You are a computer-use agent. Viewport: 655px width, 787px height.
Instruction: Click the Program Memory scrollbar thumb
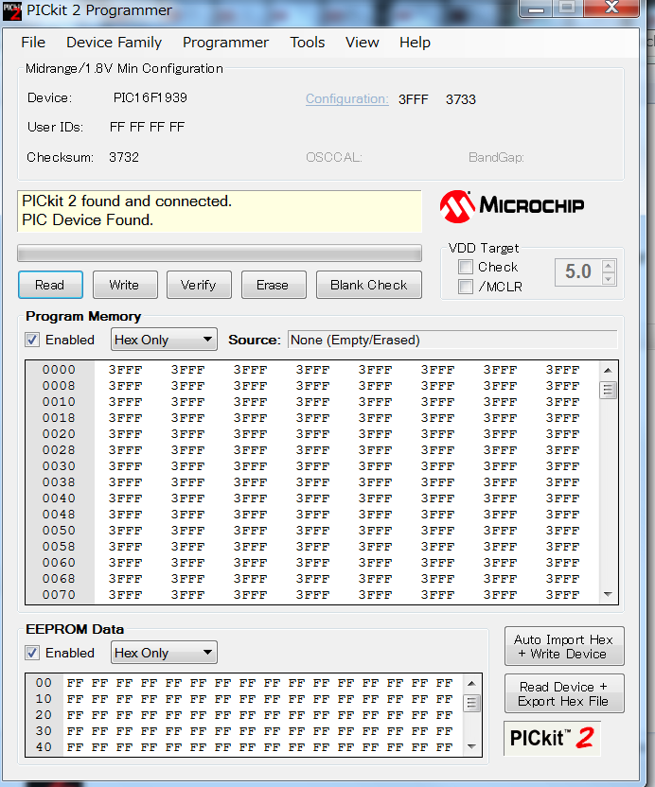click(608, 390)
